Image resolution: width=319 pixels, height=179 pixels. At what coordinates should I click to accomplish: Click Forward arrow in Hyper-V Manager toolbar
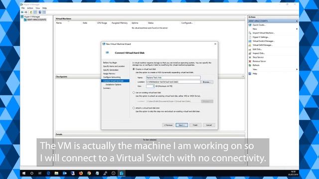26,12
